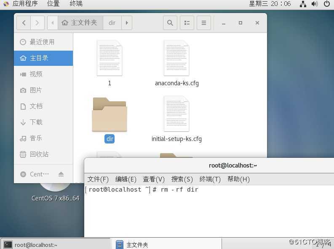
Task: Open 视频 folder in the sidebar
Action: point(43,74)
